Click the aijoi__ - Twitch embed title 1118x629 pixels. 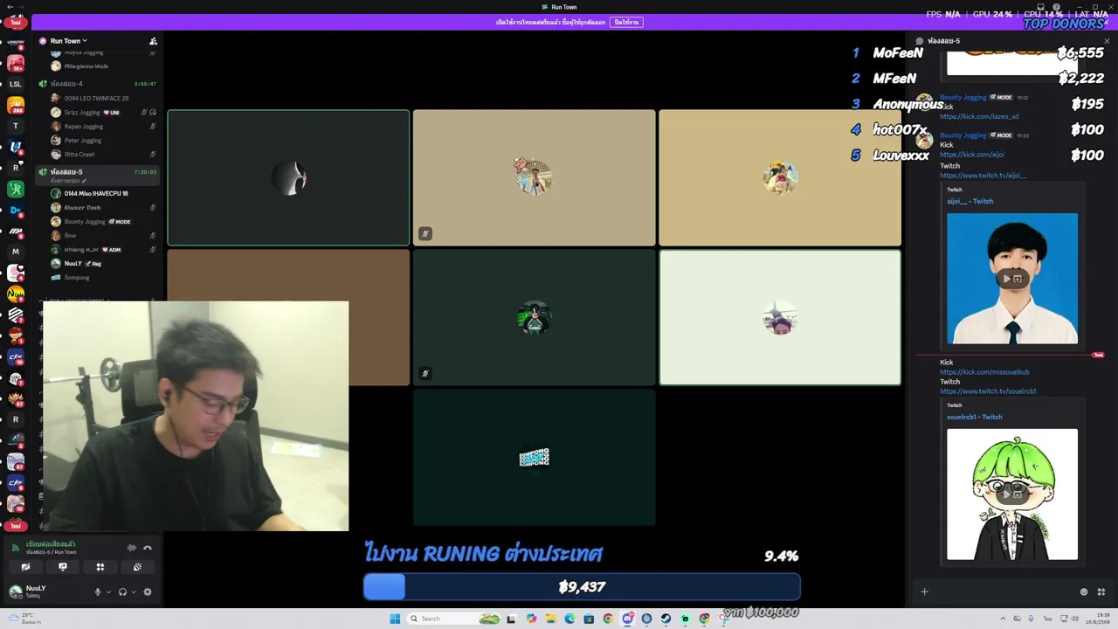[970, 201]
